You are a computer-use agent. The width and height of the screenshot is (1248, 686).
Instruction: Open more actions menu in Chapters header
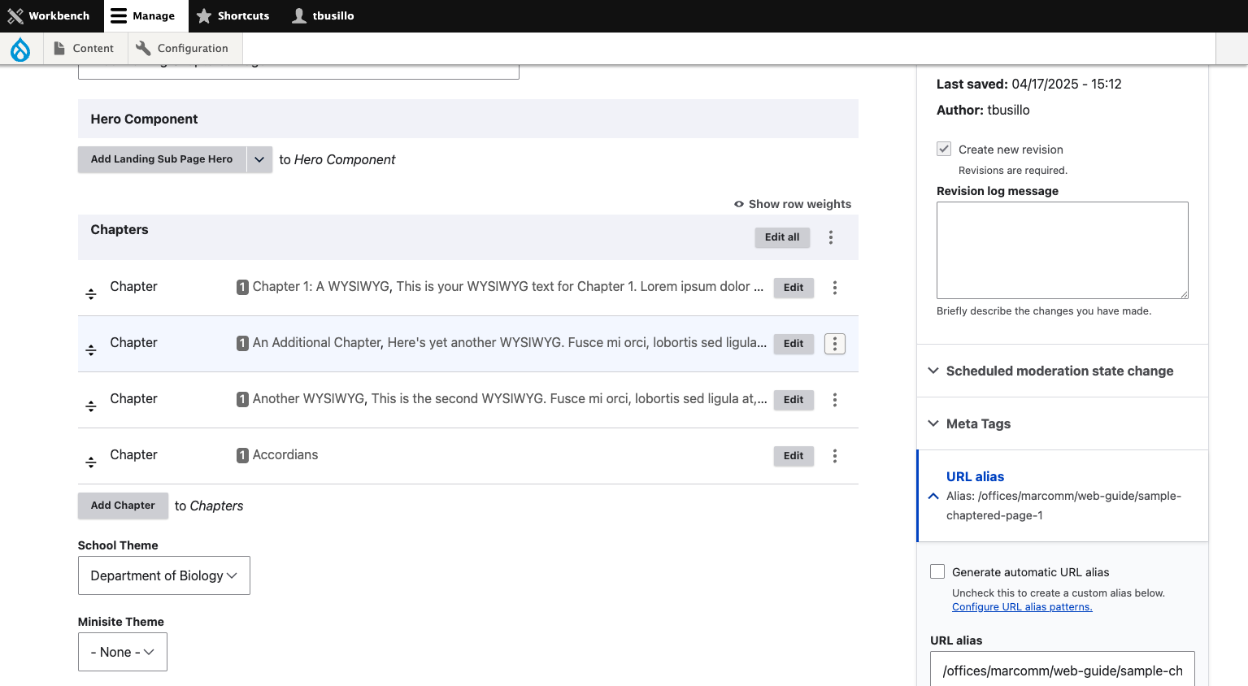[831, 237]
